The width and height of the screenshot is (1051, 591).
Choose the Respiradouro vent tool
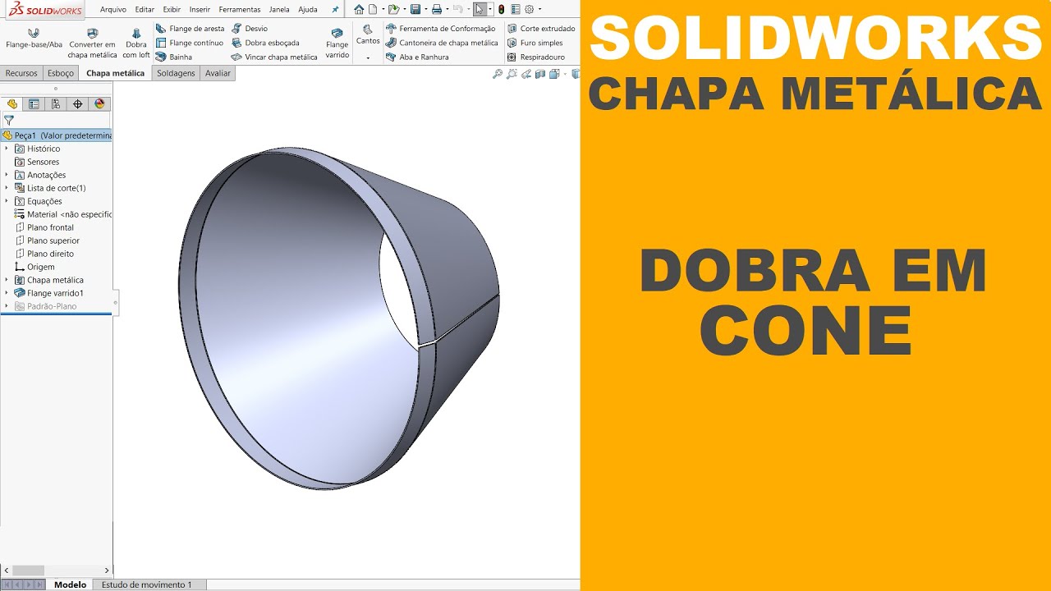point(536,57)
